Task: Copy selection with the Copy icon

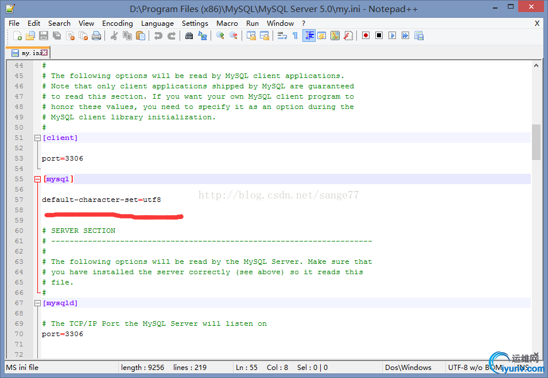Action: (x=127, y=36)
